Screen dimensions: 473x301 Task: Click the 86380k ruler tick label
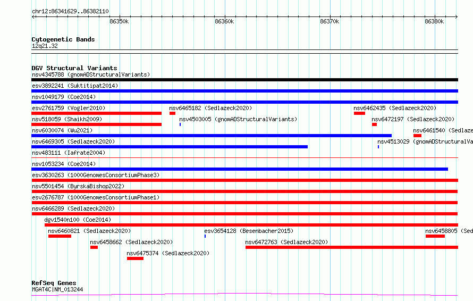click(x=434, y=21)
